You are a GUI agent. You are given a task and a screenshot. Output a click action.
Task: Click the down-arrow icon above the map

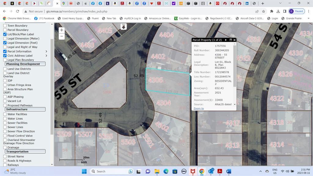(123, 27)
